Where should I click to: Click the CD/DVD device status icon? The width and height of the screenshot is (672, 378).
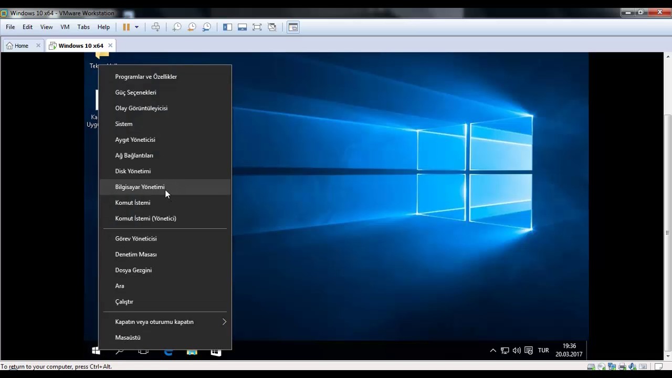pos(602,366)
